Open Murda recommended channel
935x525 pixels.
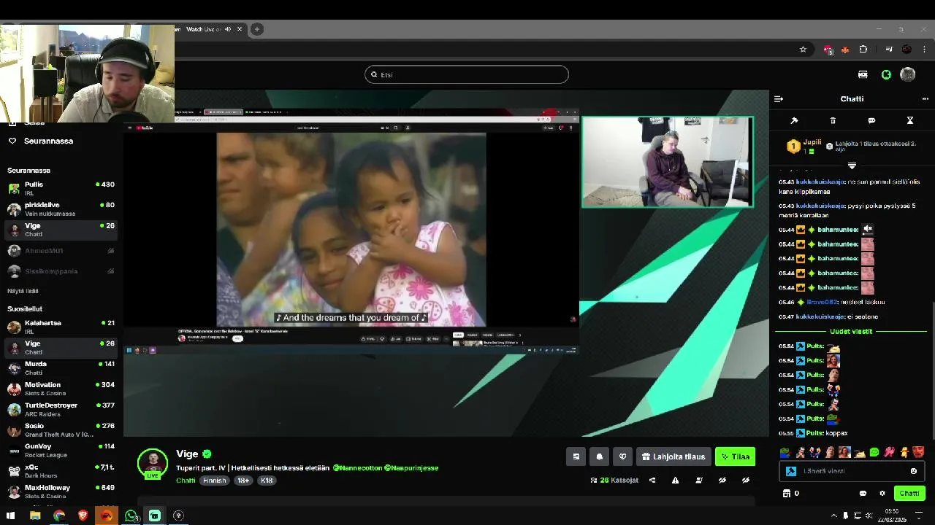coord(61,367)
